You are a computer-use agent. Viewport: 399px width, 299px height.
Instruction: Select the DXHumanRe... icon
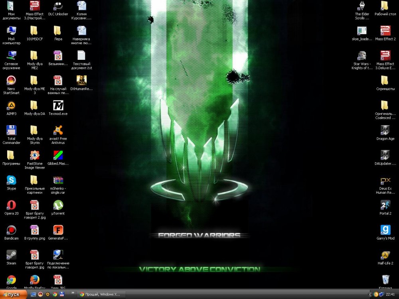81,83
